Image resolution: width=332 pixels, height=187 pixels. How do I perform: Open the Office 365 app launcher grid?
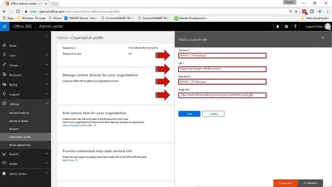click(5, 26)
